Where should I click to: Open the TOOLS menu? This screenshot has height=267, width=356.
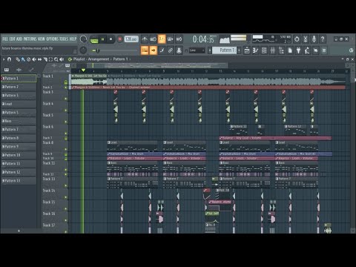coord(64,39)
